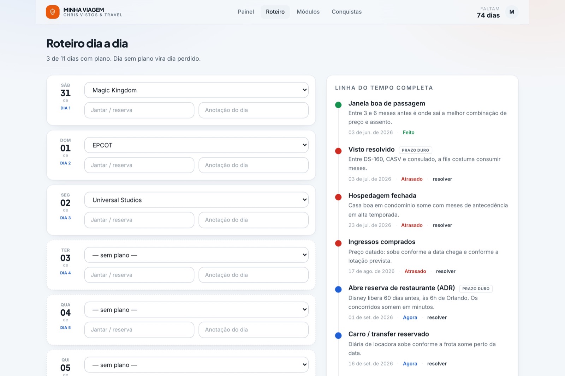Click the 03 de jun. de 2026 date
Screen dimensions: 565x376
click(x=370, y=133)
